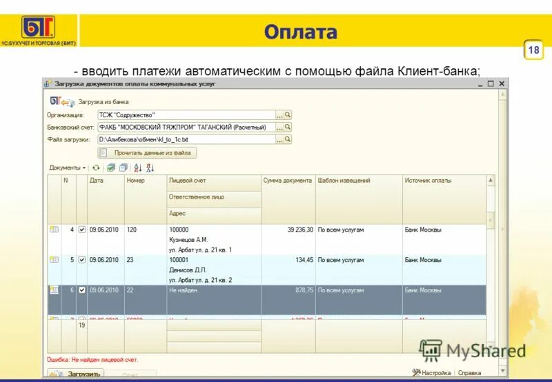Click Прочитать данные из файла button

pos(147,152)
